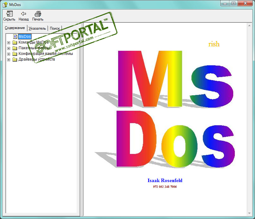The width and height of the screenshot is (255, 219).
Task: Select Драйверы устройств entry
Action: pos(37,59)
